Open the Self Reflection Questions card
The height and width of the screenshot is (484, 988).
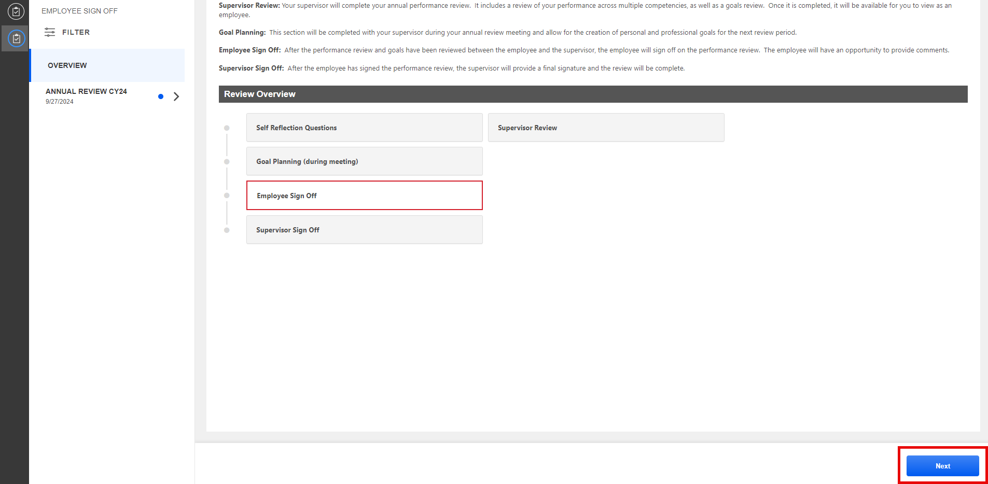pyautogui.click(x=364, y=127)
